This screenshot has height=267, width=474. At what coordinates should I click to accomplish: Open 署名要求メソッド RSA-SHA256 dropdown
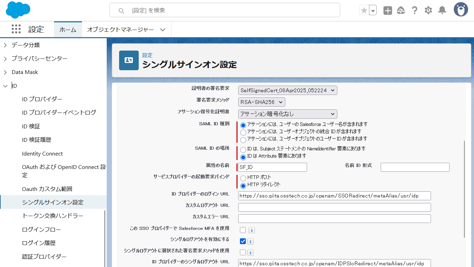(x=262, y=102)
